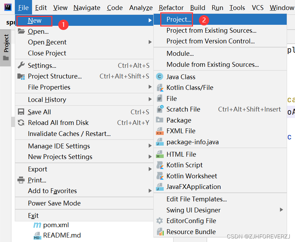
Task: Expand the Open Recent submenu arrow
Action: pos(150,42)
